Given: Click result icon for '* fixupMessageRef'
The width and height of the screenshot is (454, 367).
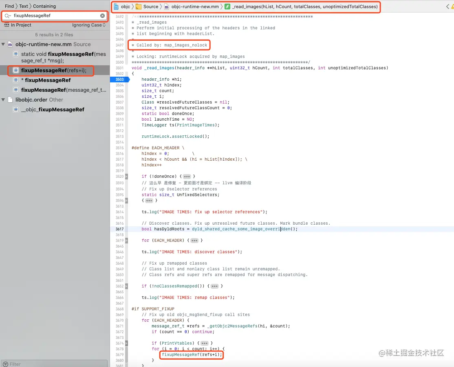Looking at the screenshot, I should tap(16, 80).
